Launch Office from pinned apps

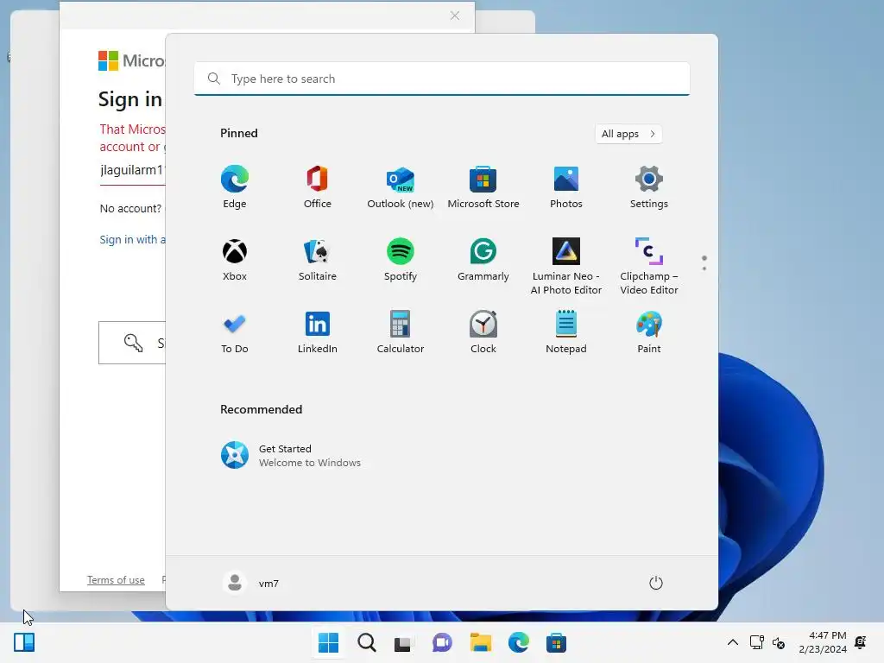[318, 187]
